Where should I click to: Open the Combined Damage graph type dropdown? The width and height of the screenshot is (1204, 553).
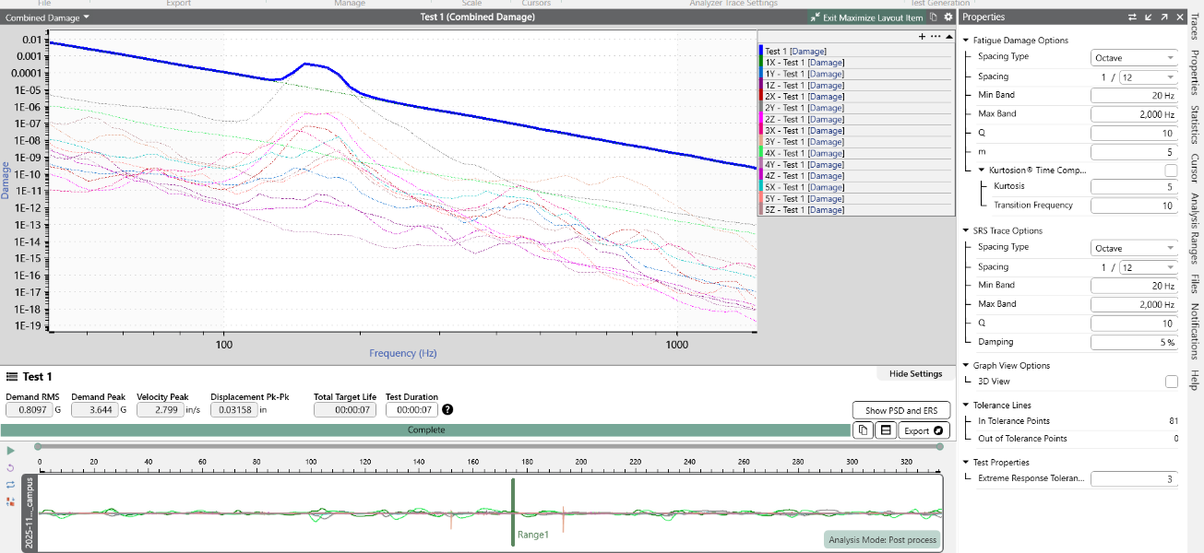tap(48, 18)
